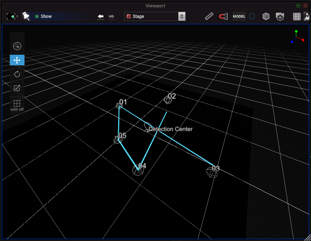Toggle the MODEL mode button
The width and height of the screenshot is (311, 241).
point(239,16)
